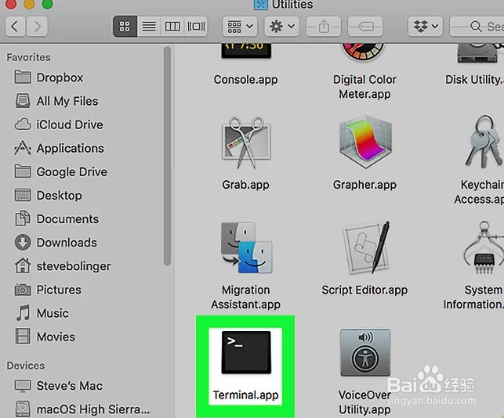Click the Grab.app file name label

pos(245,185)
